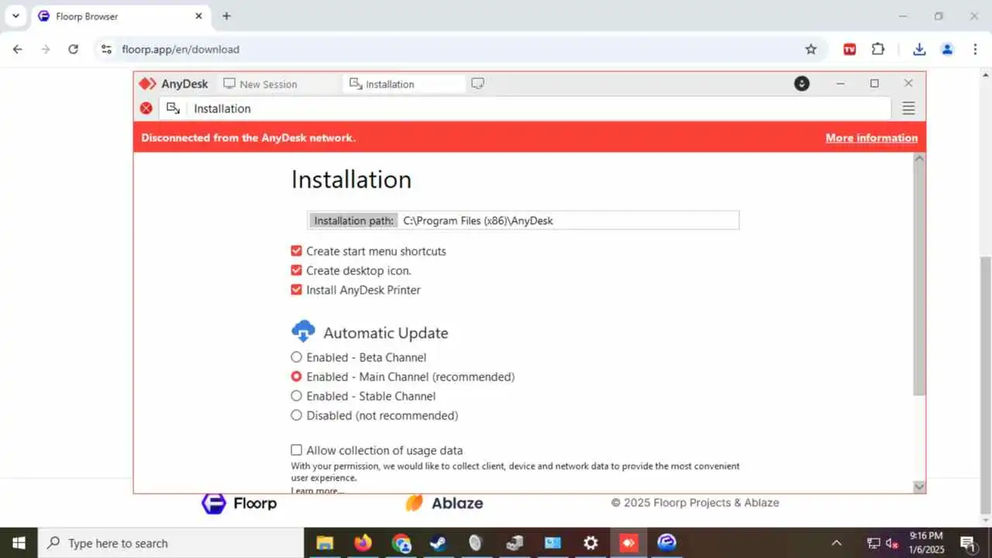Select Enabled - Beta Channel radio
The height and width of the screenshot is (558, 992).
tap(296, 357)
